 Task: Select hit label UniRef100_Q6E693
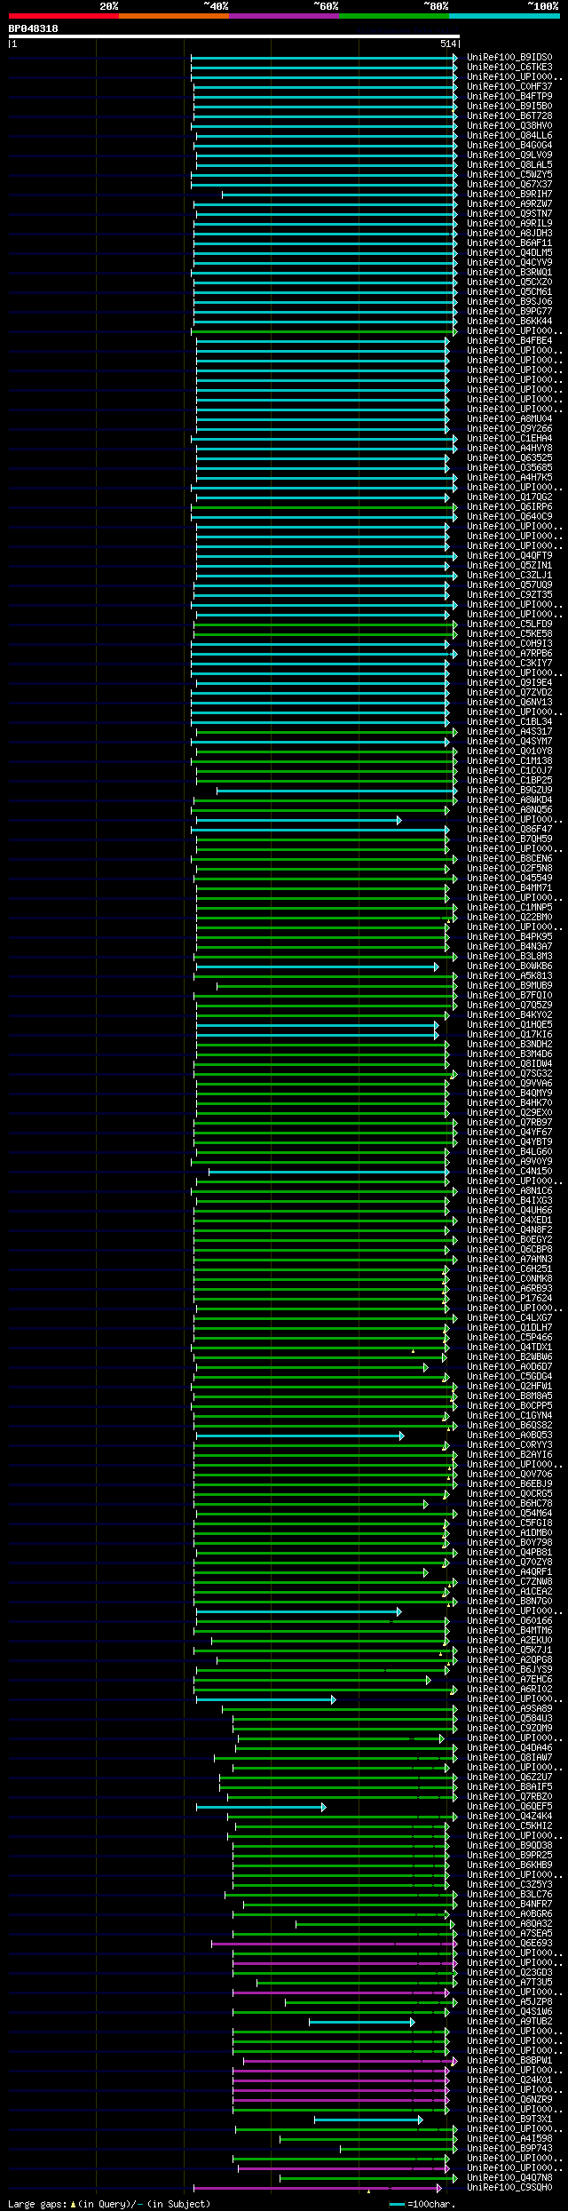[509, 1944]
